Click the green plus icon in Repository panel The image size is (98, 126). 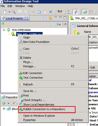pos(4,103)
